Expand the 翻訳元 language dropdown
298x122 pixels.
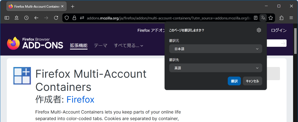pos(215,49)
